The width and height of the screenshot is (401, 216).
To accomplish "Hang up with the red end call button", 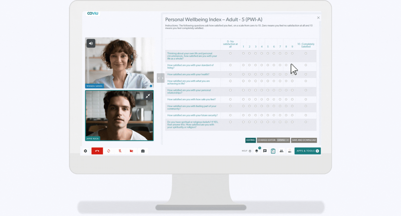I will point(97,151).
